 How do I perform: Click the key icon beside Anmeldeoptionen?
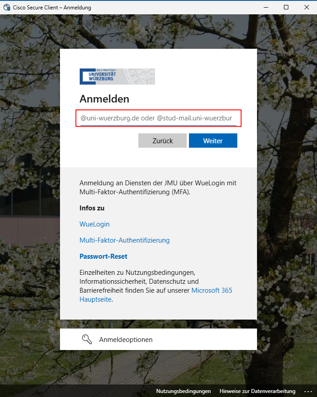tap(87, 339)
